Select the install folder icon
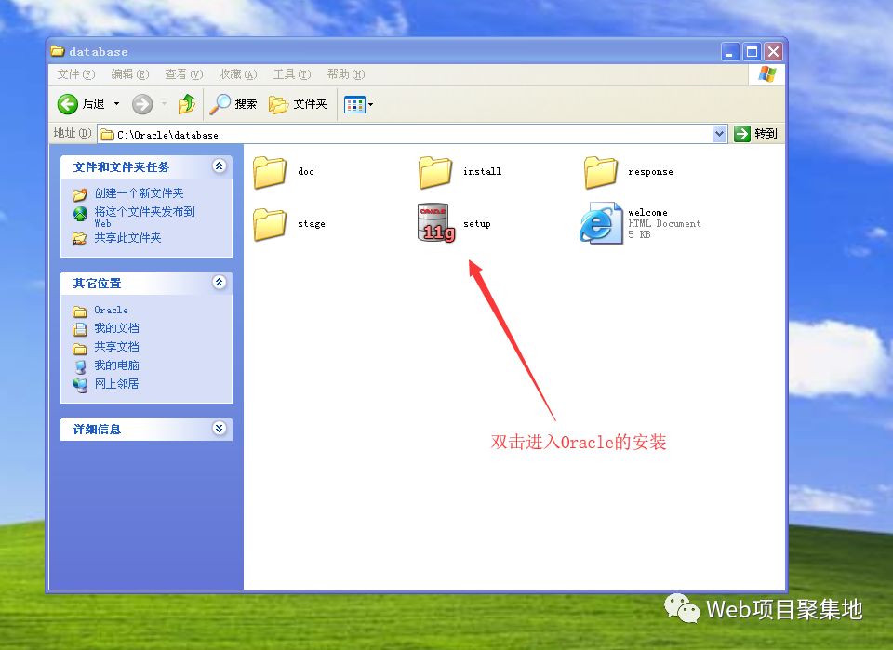893x650 pixels. coord(435,172)
